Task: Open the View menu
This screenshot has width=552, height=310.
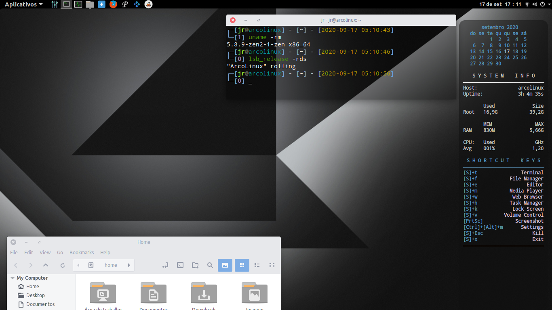Action: pos(45,253)
